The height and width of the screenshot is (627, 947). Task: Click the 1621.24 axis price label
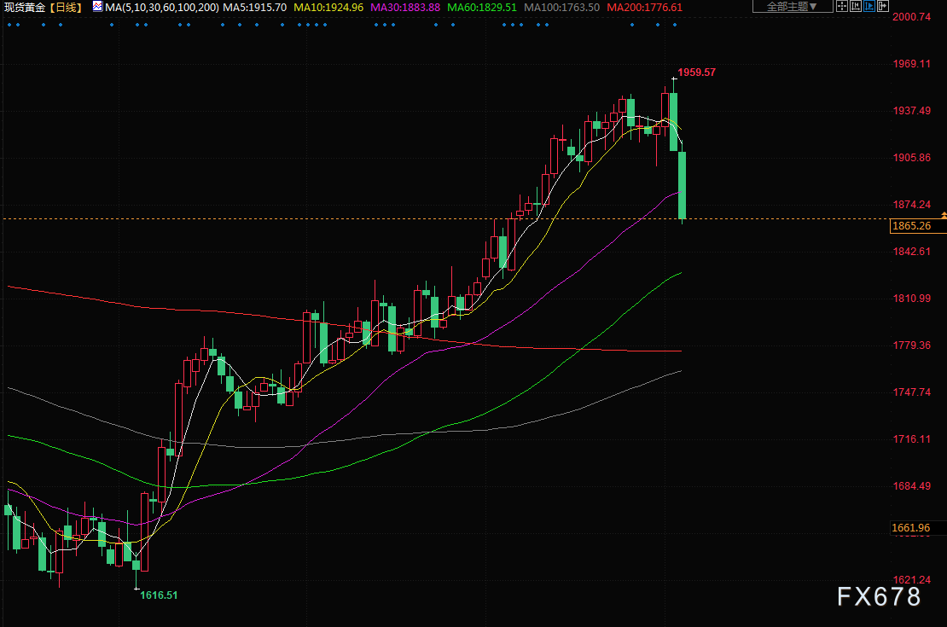click(911, 580)
